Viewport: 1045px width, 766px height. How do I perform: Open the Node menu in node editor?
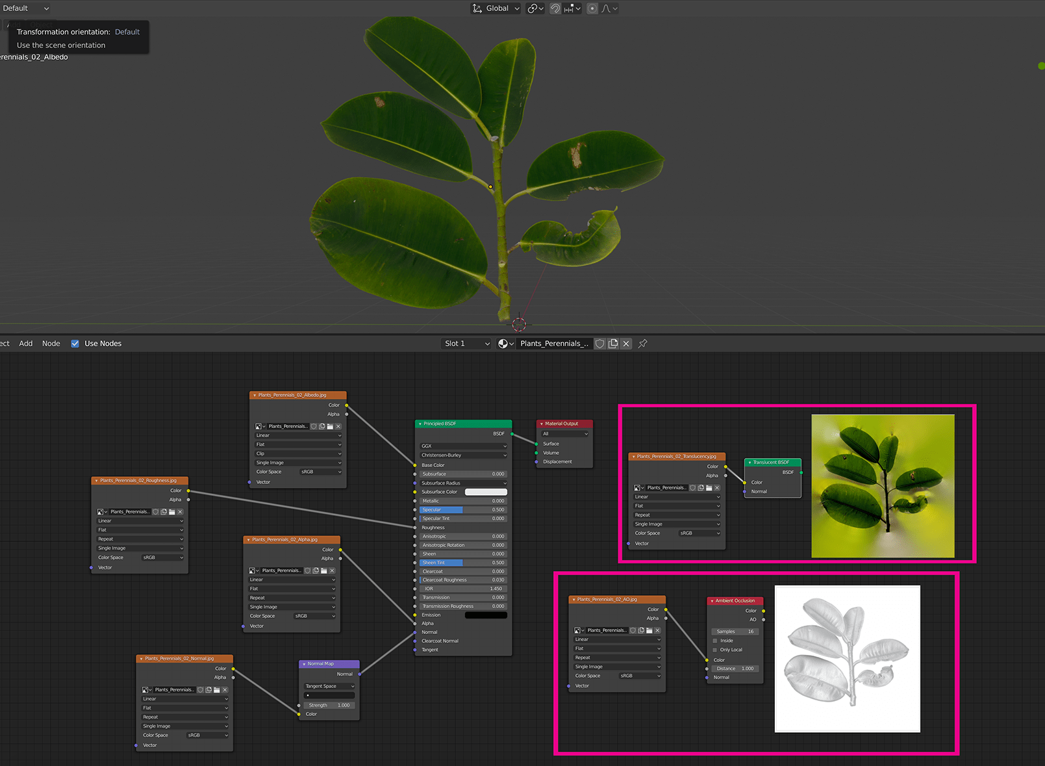click(51, 344)
